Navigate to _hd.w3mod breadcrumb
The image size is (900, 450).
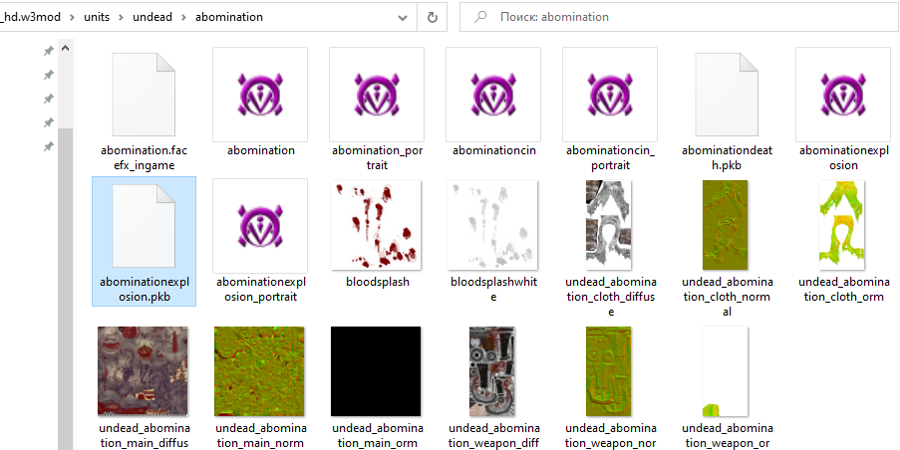31,17
